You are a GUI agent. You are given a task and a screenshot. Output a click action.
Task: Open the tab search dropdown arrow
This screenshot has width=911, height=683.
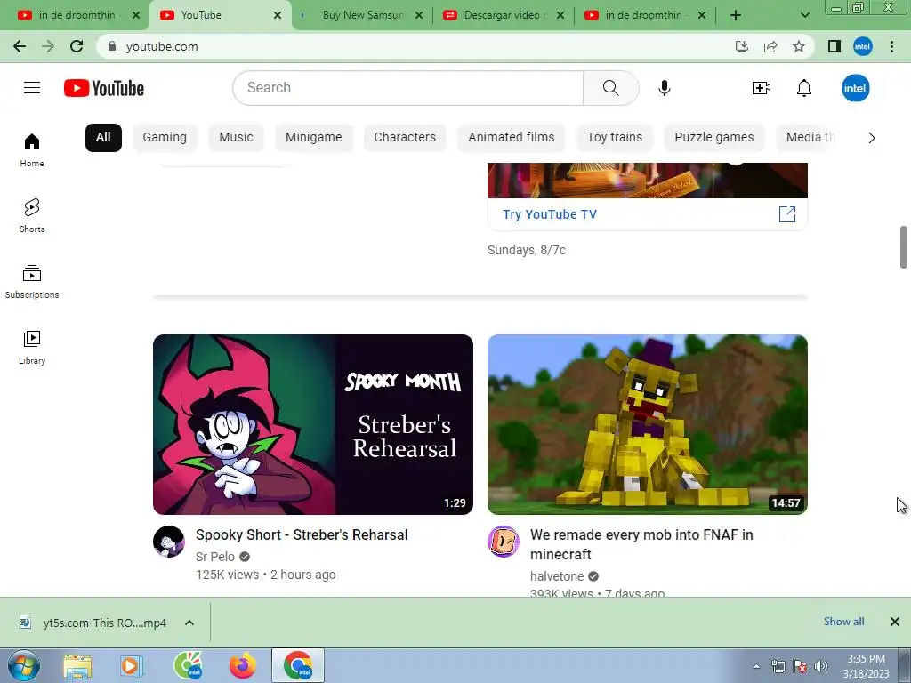click(804, 15)
